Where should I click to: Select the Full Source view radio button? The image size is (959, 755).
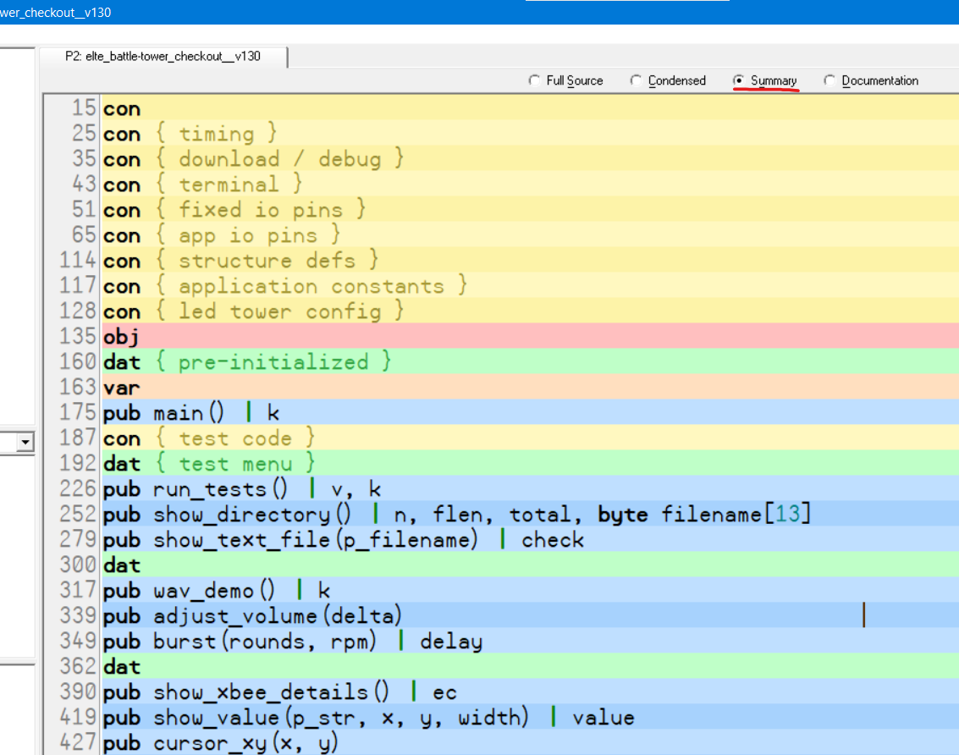[x=565, y=80]
